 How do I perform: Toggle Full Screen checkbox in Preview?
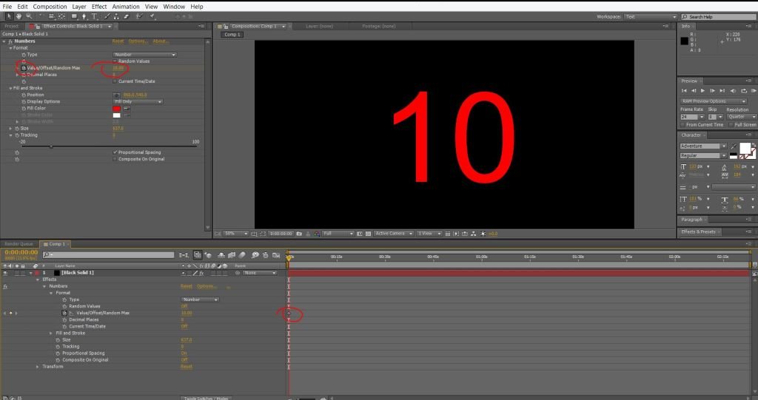(x=731, y=125)
